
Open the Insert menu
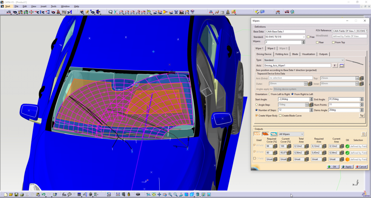click(x=43, y=7)
